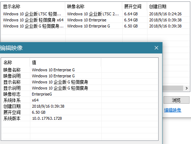Viewport: 191px width, 144px height.
Task: Edit the 映像名称 value Windows 10 Enterprise G
Action: click(x=53, y=70)
